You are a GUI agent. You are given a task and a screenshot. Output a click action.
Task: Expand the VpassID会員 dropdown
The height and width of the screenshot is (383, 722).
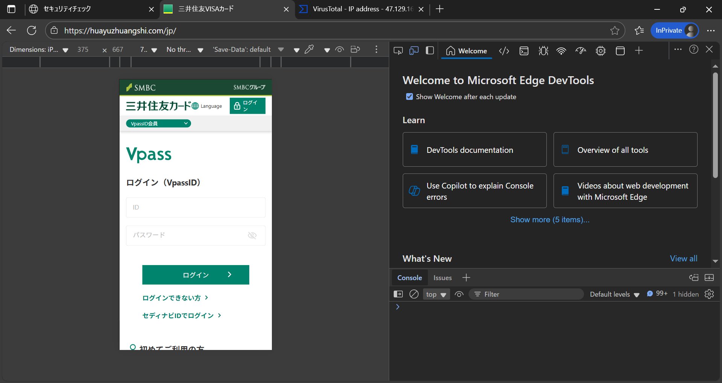158,124
